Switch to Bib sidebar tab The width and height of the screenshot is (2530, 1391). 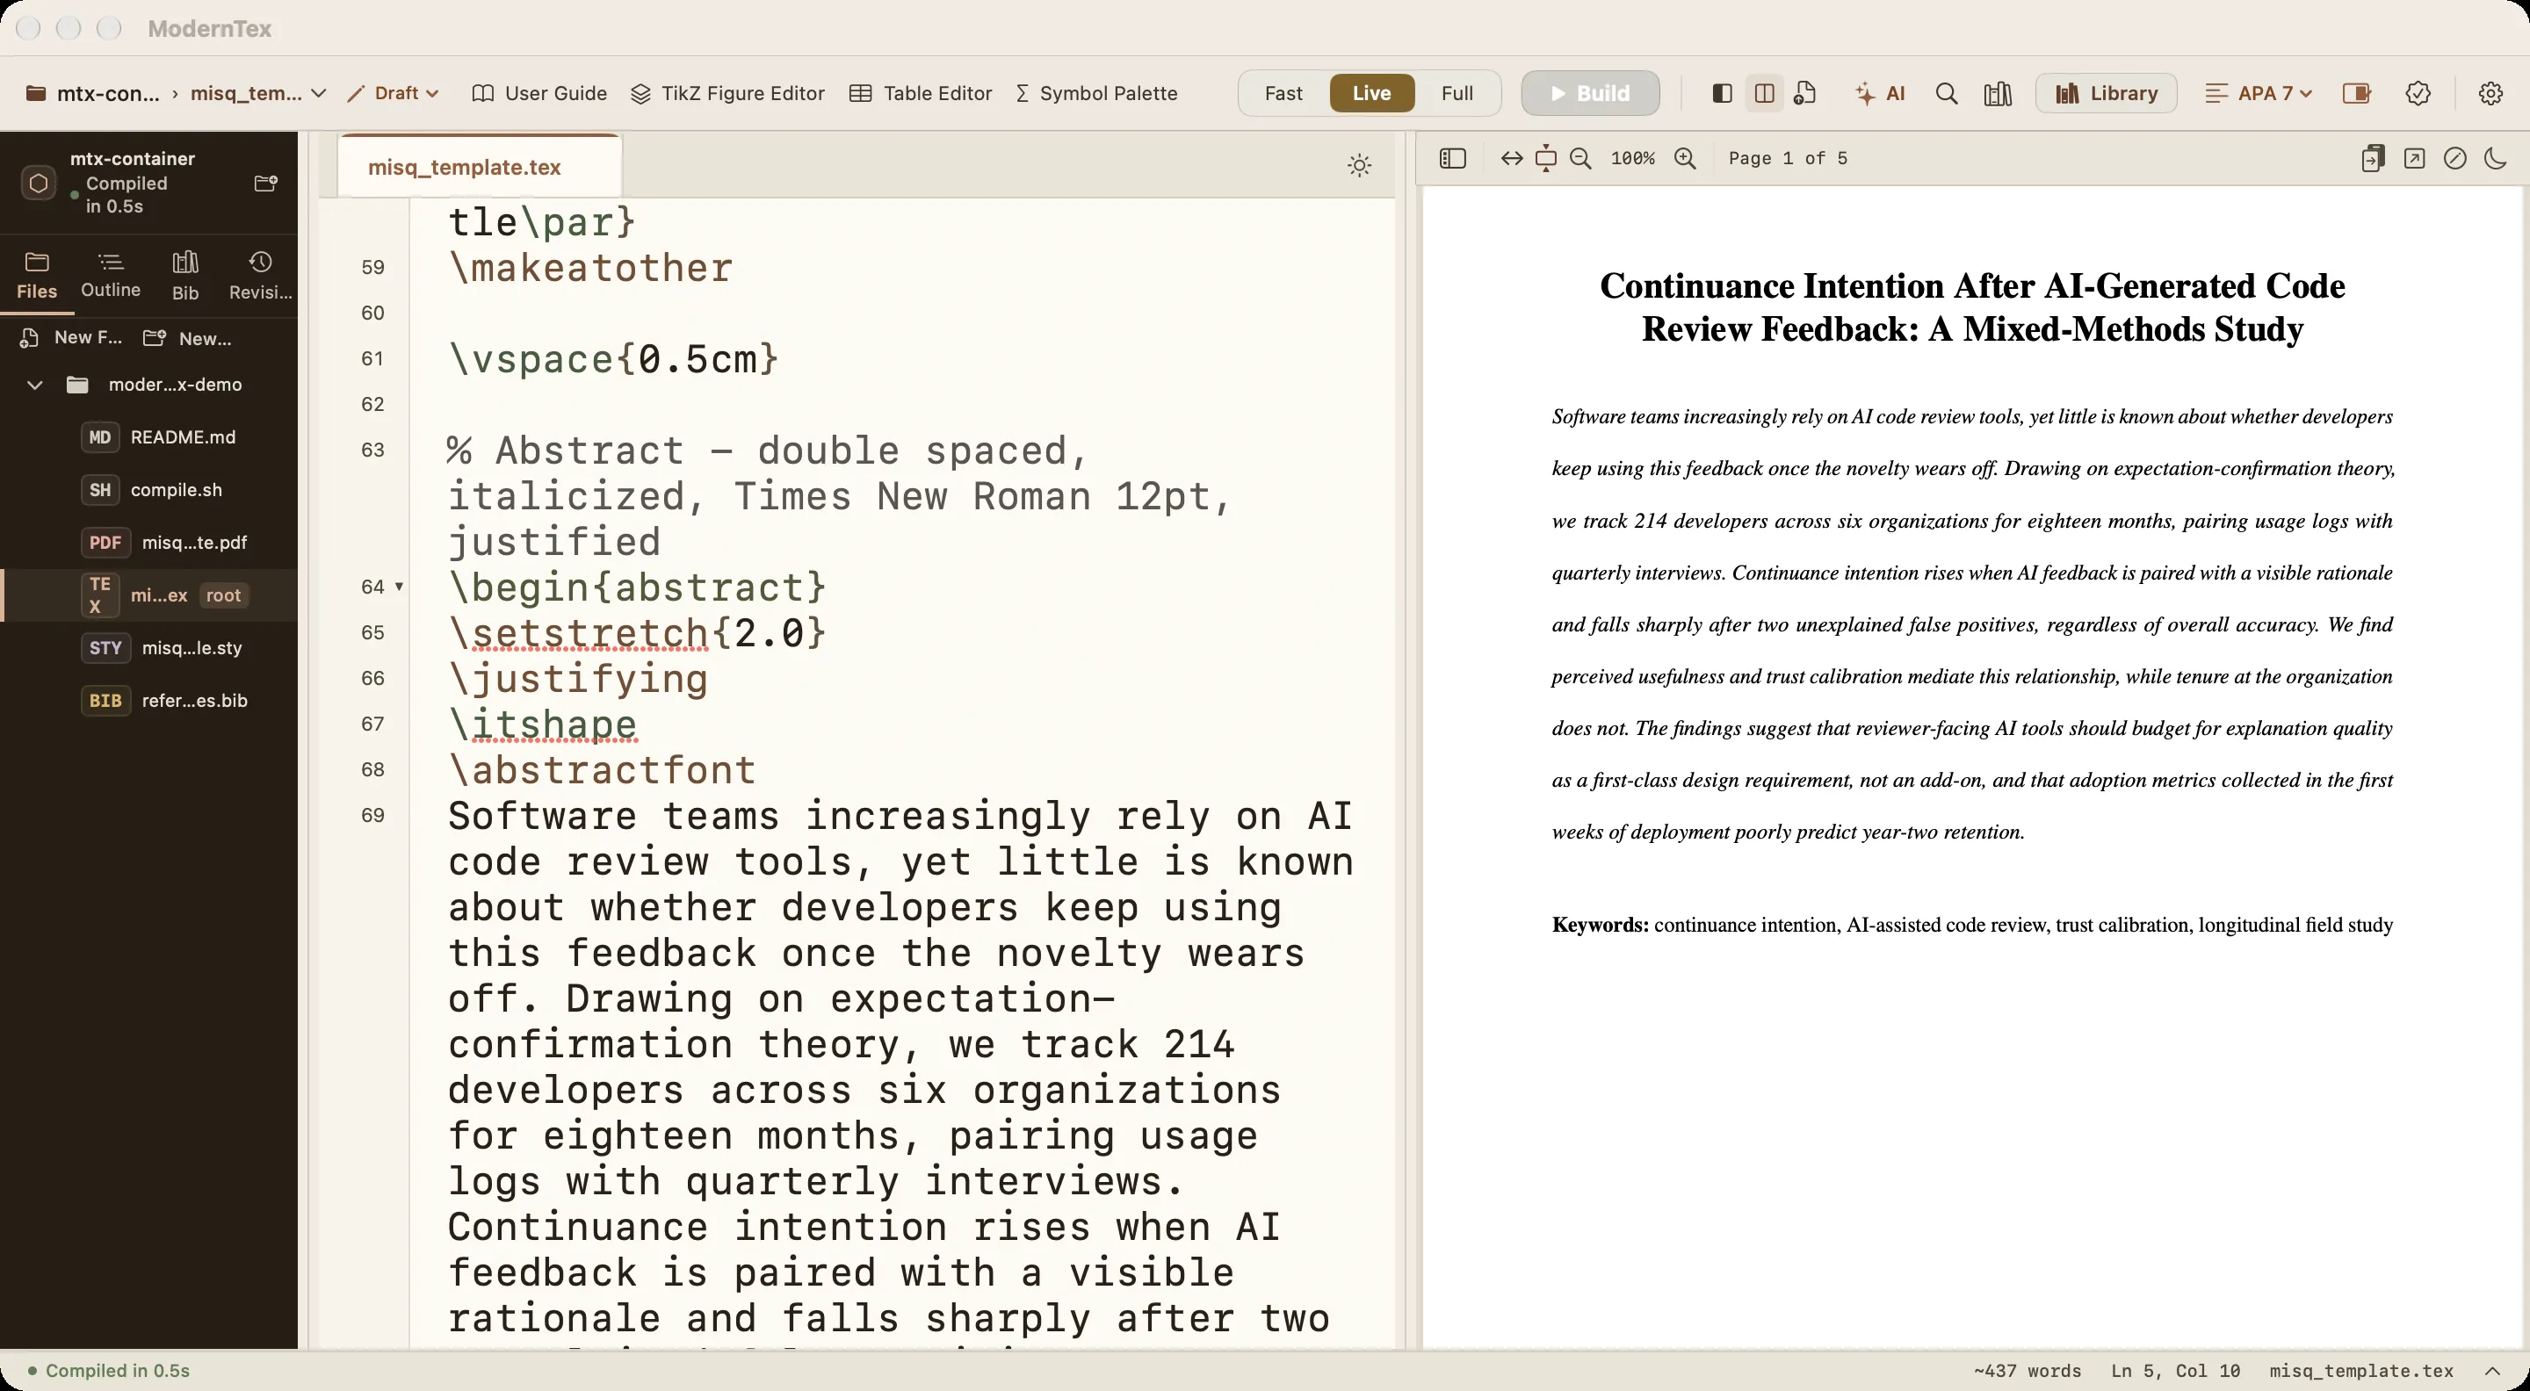[185, 275]
